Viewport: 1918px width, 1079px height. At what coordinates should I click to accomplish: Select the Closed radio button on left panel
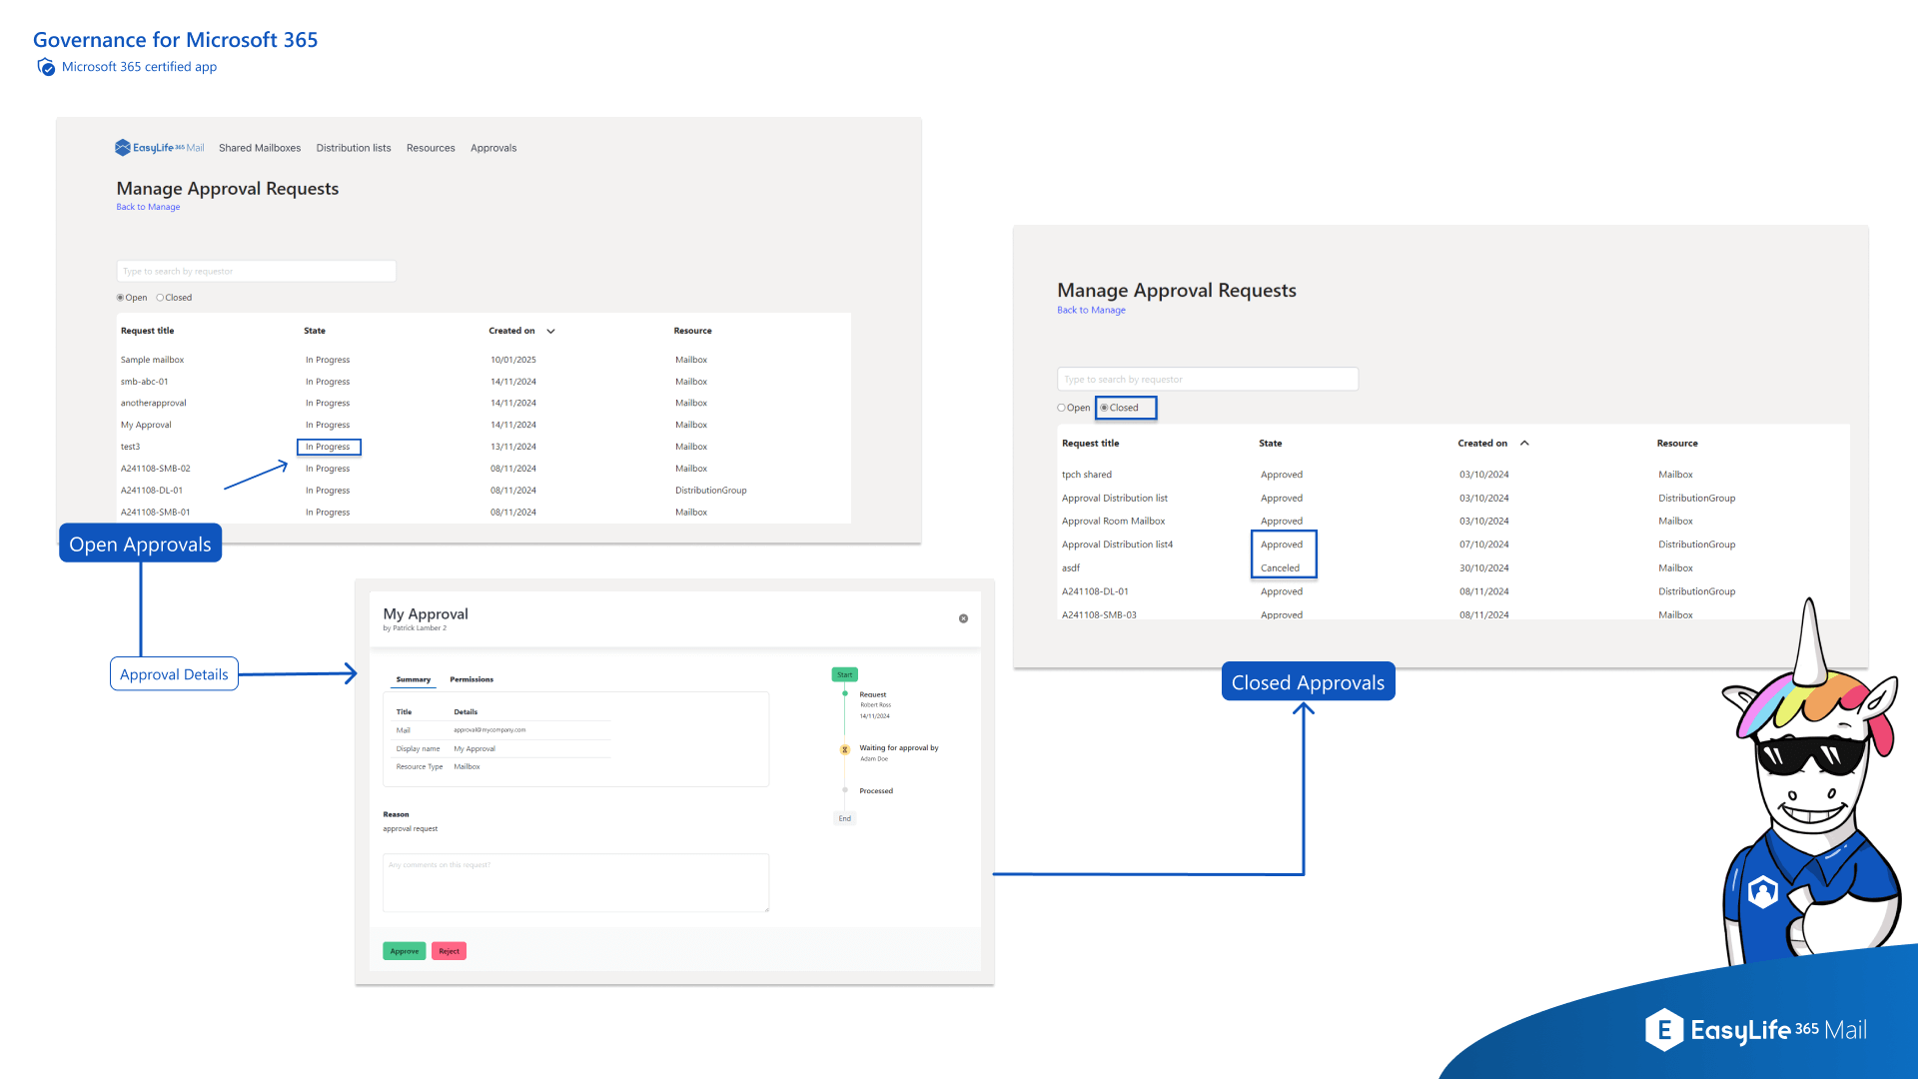tap(160, 297)
